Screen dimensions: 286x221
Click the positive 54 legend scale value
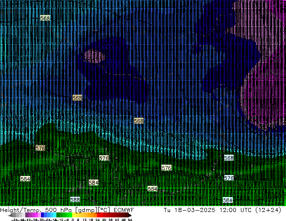click(130, 220)
